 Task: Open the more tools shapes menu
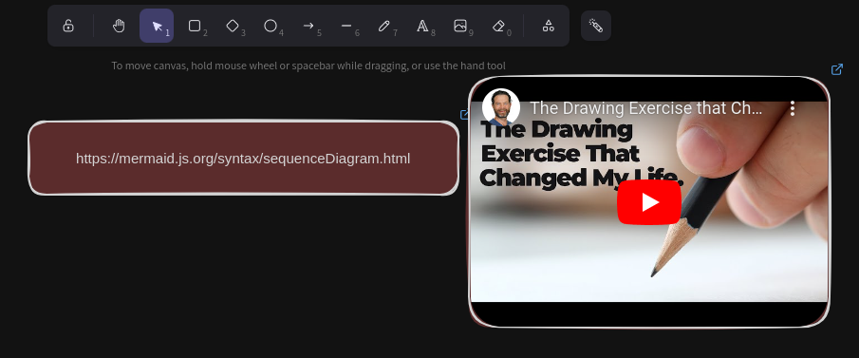tap(549, 26)
